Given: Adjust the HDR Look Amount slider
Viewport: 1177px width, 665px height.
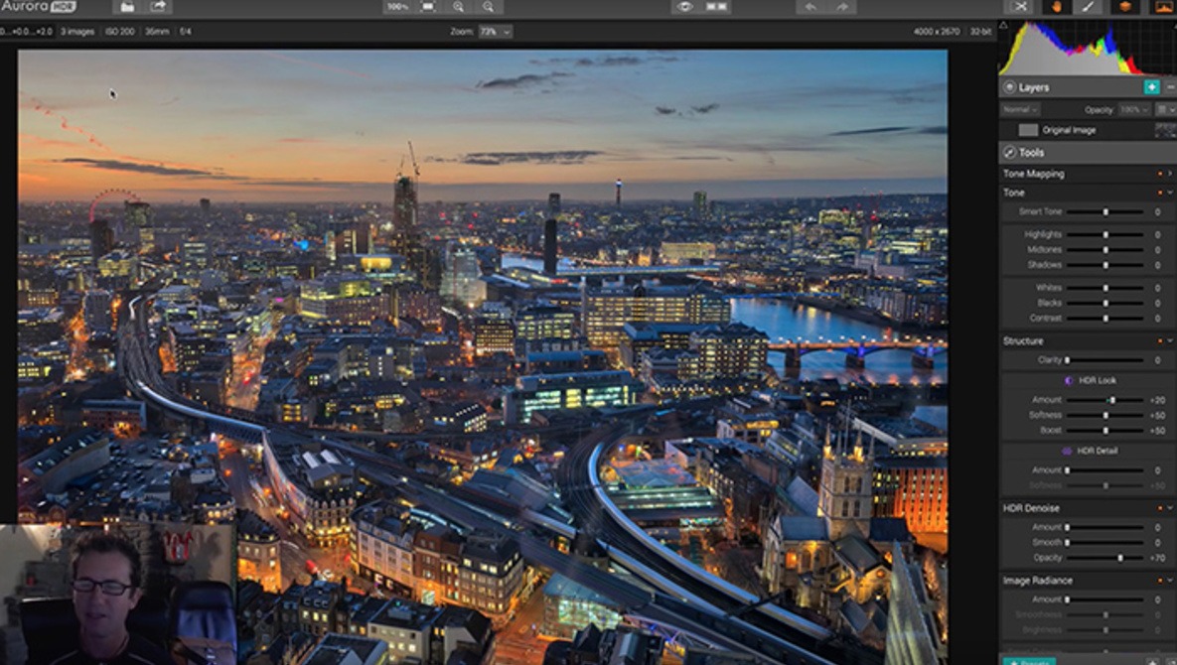Looking at the screenshot, I should pyautogui.click(x=1104, y=400).
